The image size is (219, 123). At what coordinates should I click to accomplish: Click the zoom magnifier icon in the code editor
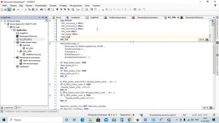pos(211,108)
